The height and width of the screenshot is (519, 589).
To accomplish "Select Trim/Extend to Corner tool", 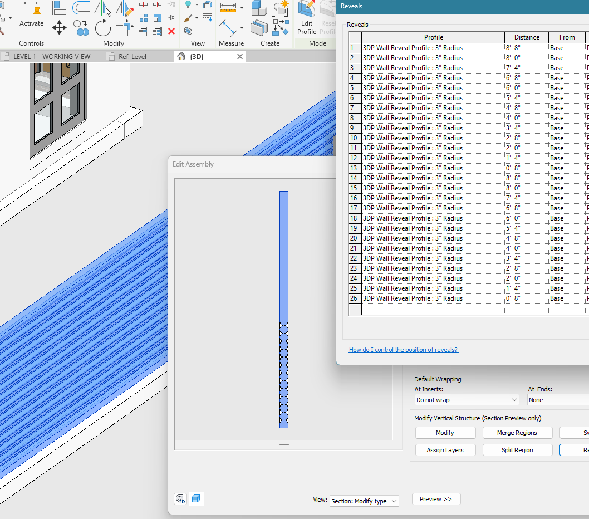I will tap(125, 28).
